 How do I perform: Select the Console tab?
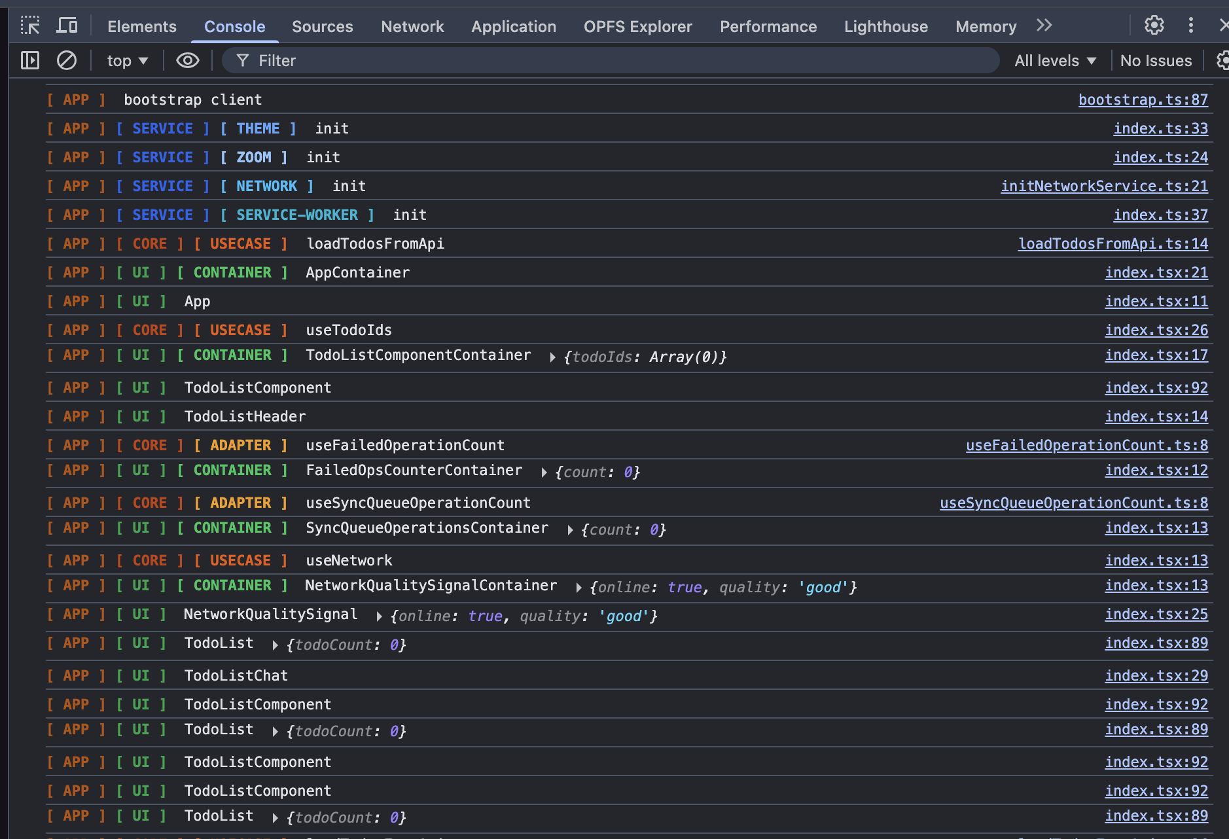[x=234, y=26]
